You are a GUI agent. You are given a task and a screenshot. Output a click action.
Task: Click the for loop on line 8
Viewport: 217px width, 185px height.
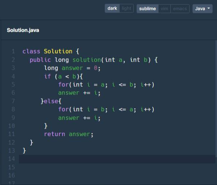(106, 109)
